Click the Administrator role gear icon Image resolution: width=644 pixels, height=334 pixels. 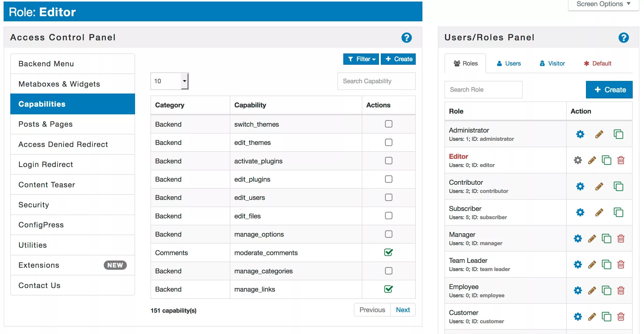click(580, 134)
